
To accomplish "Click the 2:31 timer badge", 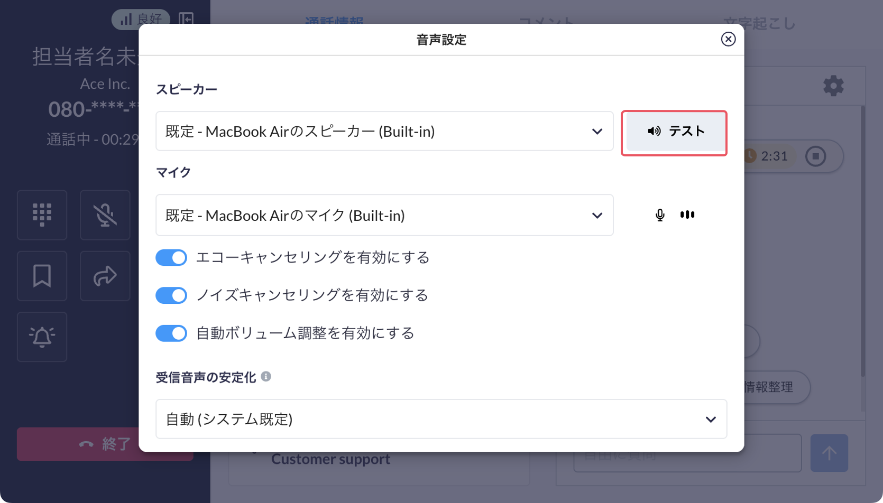I will [x=769, y=156].
